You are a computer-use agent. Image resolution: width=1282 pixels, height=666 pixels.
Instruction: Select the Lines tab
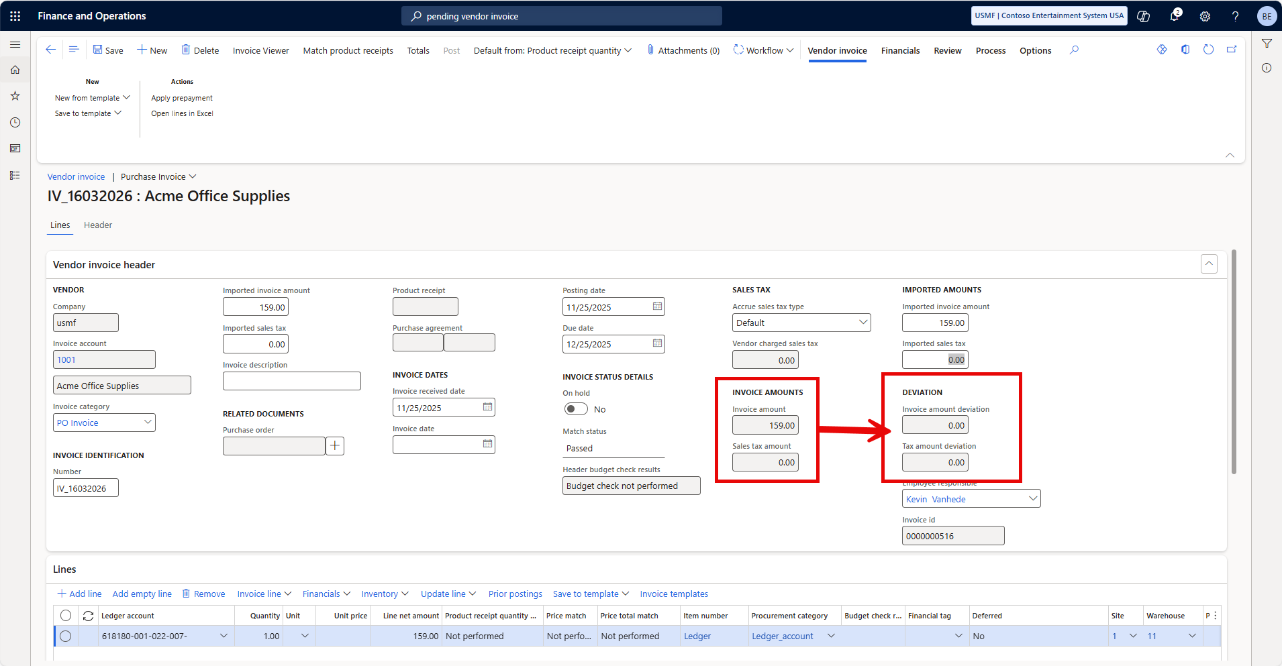pyautogui.click(x=60, y=225)
